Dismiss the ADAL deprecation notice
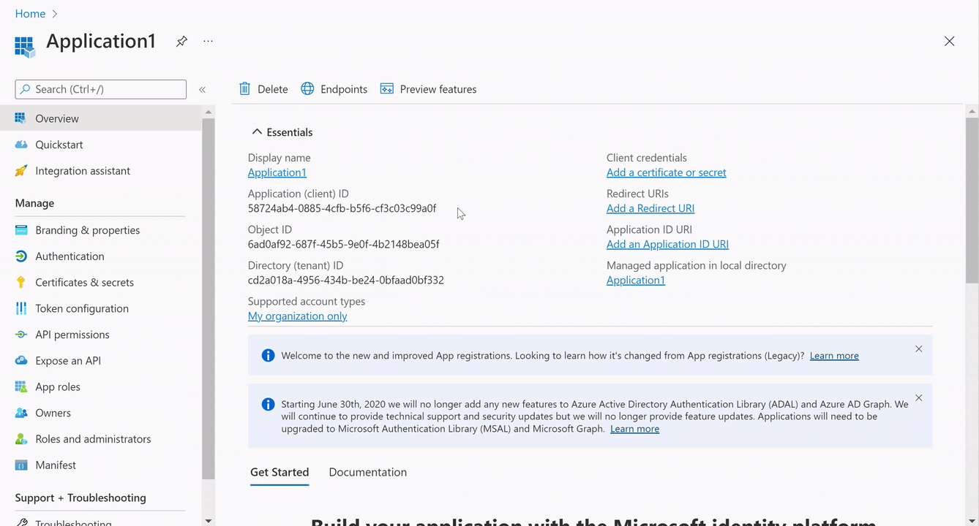 (x=919, y=398)
